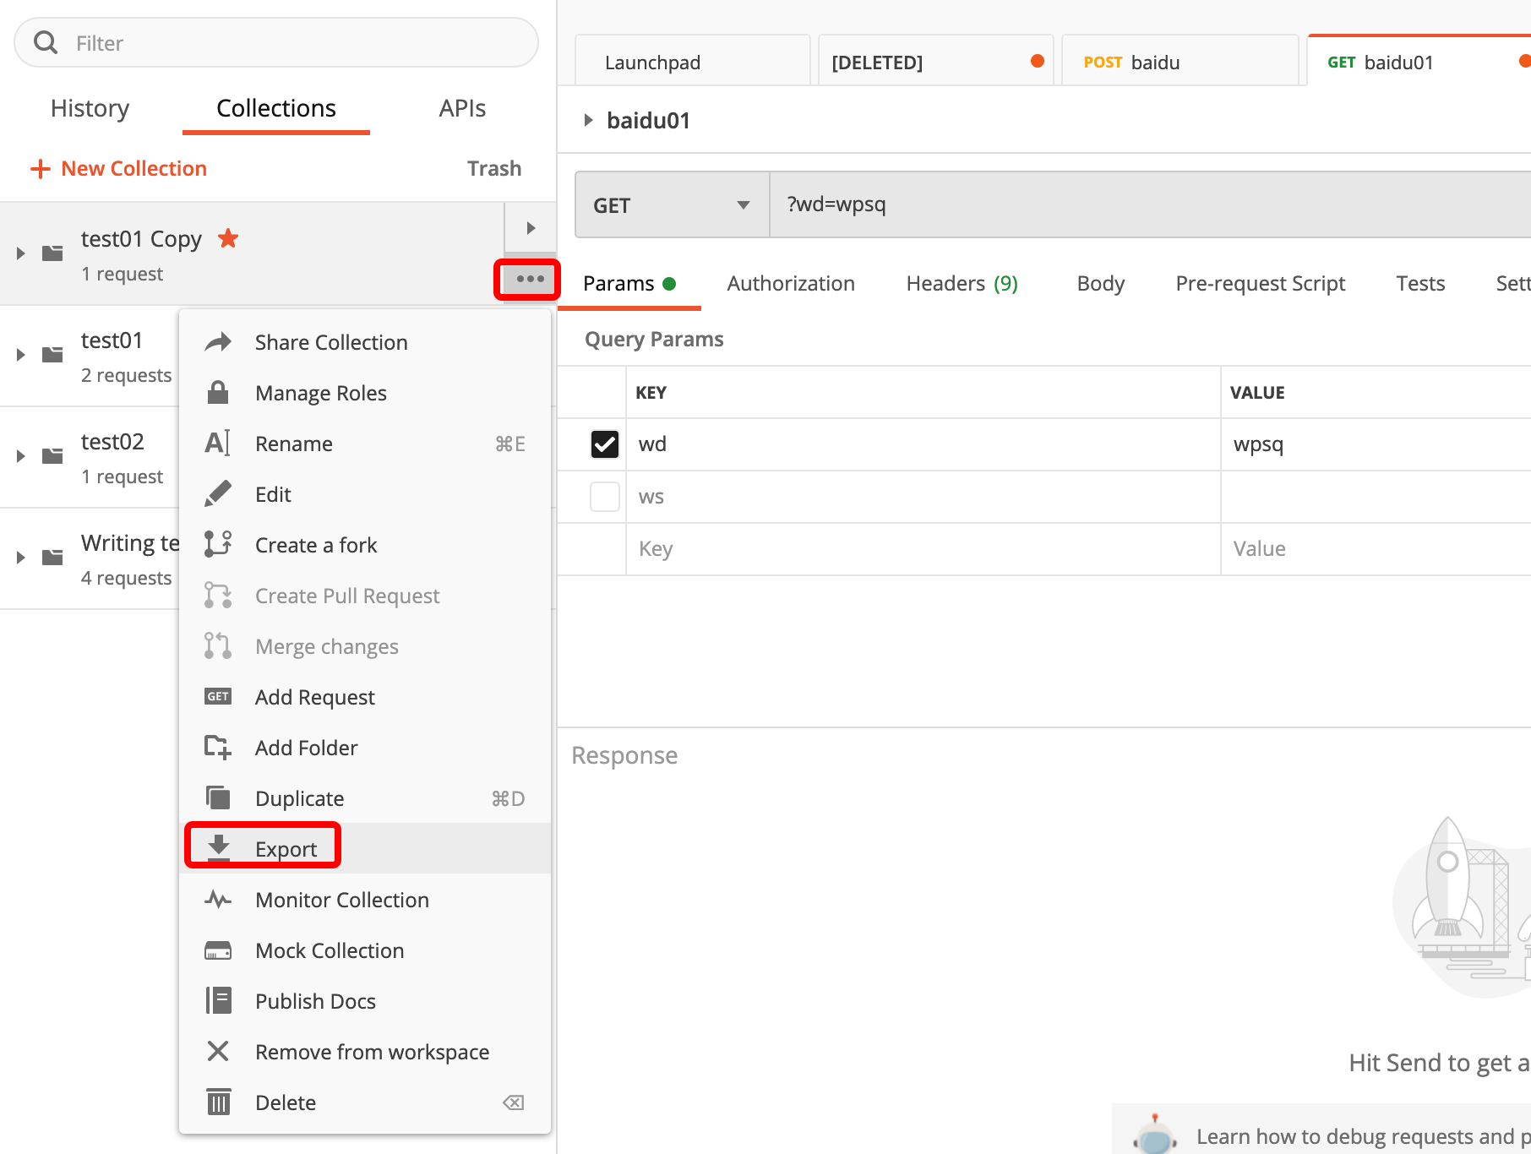Click the request URL field with ?wd=wpsq

[1150, 205]
